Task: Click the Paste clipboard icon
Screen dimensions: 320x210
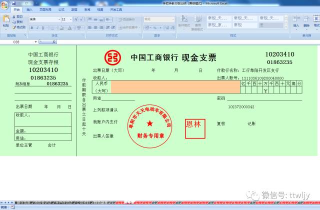Action: point(6,19)
